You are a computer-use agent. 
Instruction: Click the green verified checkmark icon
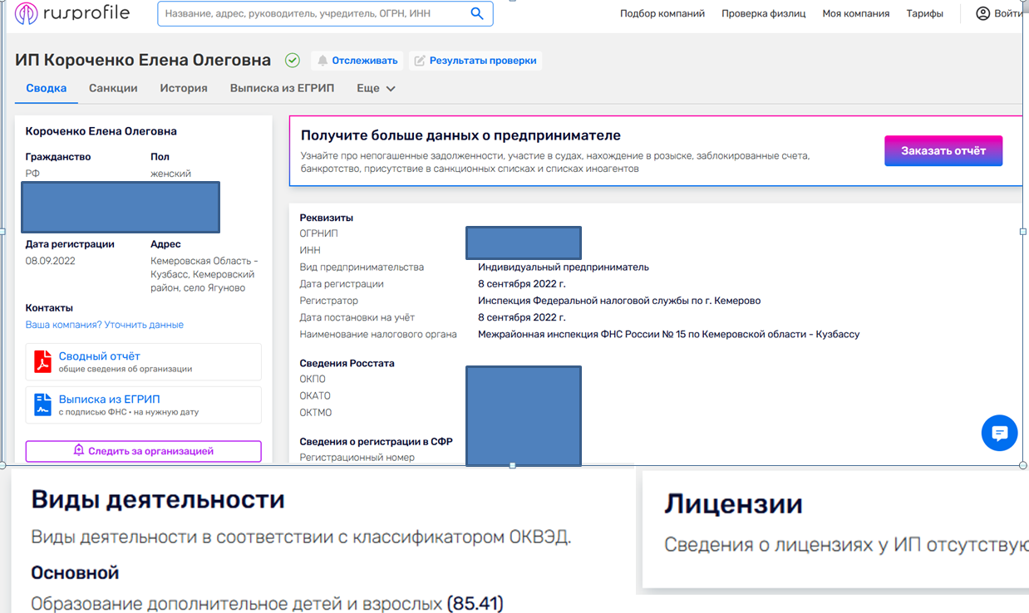(x=293, y=60)
